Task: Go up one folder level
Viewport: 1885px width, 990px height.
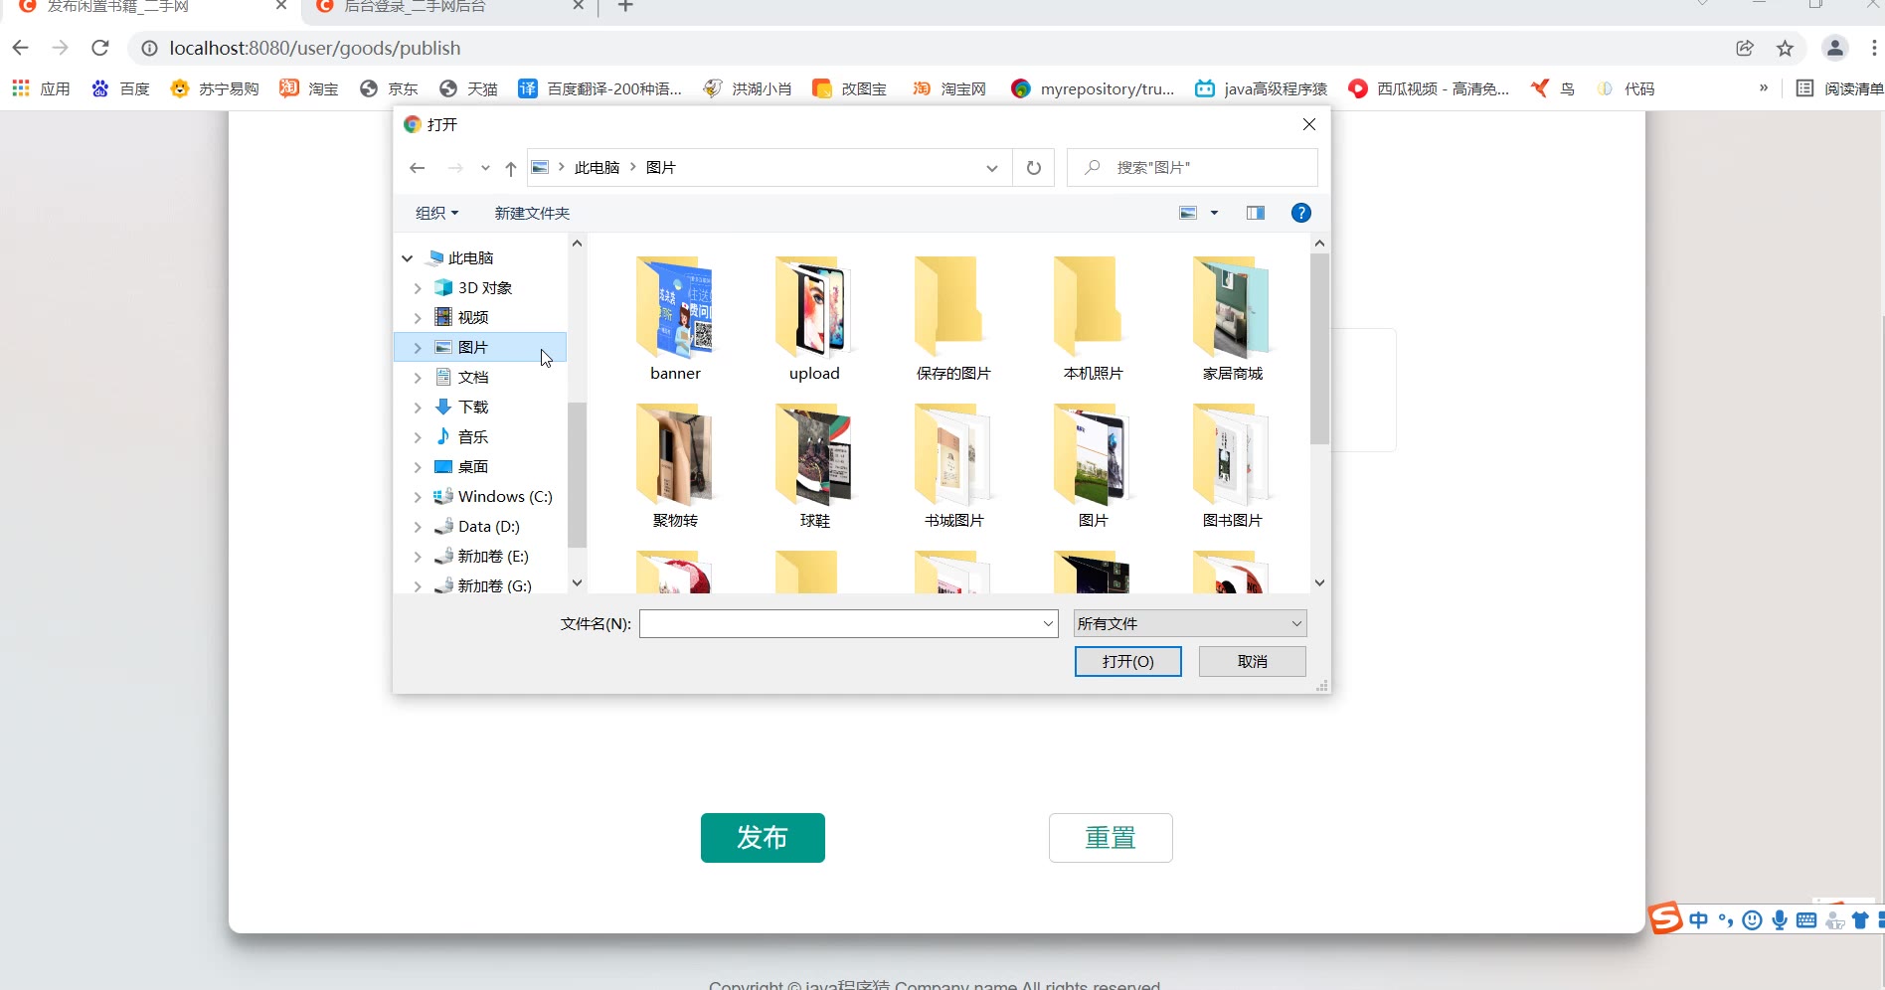Action: [x=510, y=168]
